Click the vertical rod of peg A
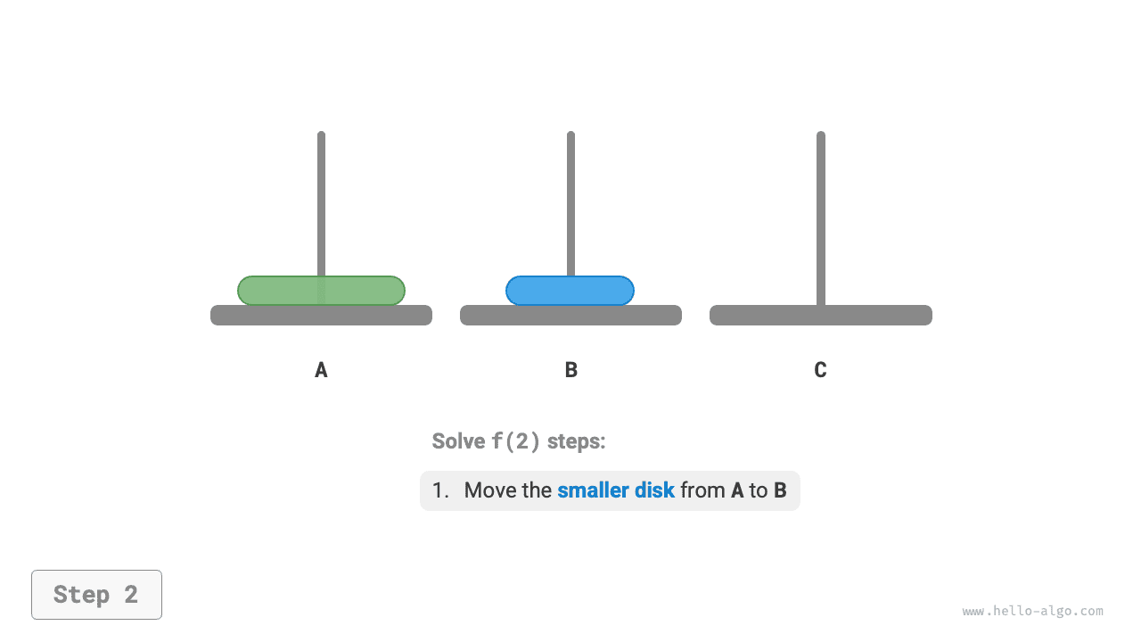 coord(321,205)
